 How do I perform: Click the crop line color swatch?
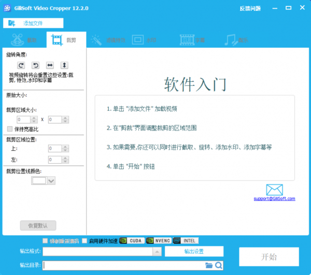click(39, 181)
